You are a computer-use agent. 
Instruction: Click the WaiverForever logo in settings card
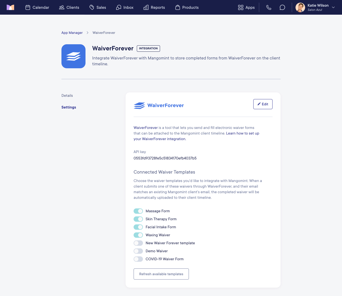tap(159, 105)
